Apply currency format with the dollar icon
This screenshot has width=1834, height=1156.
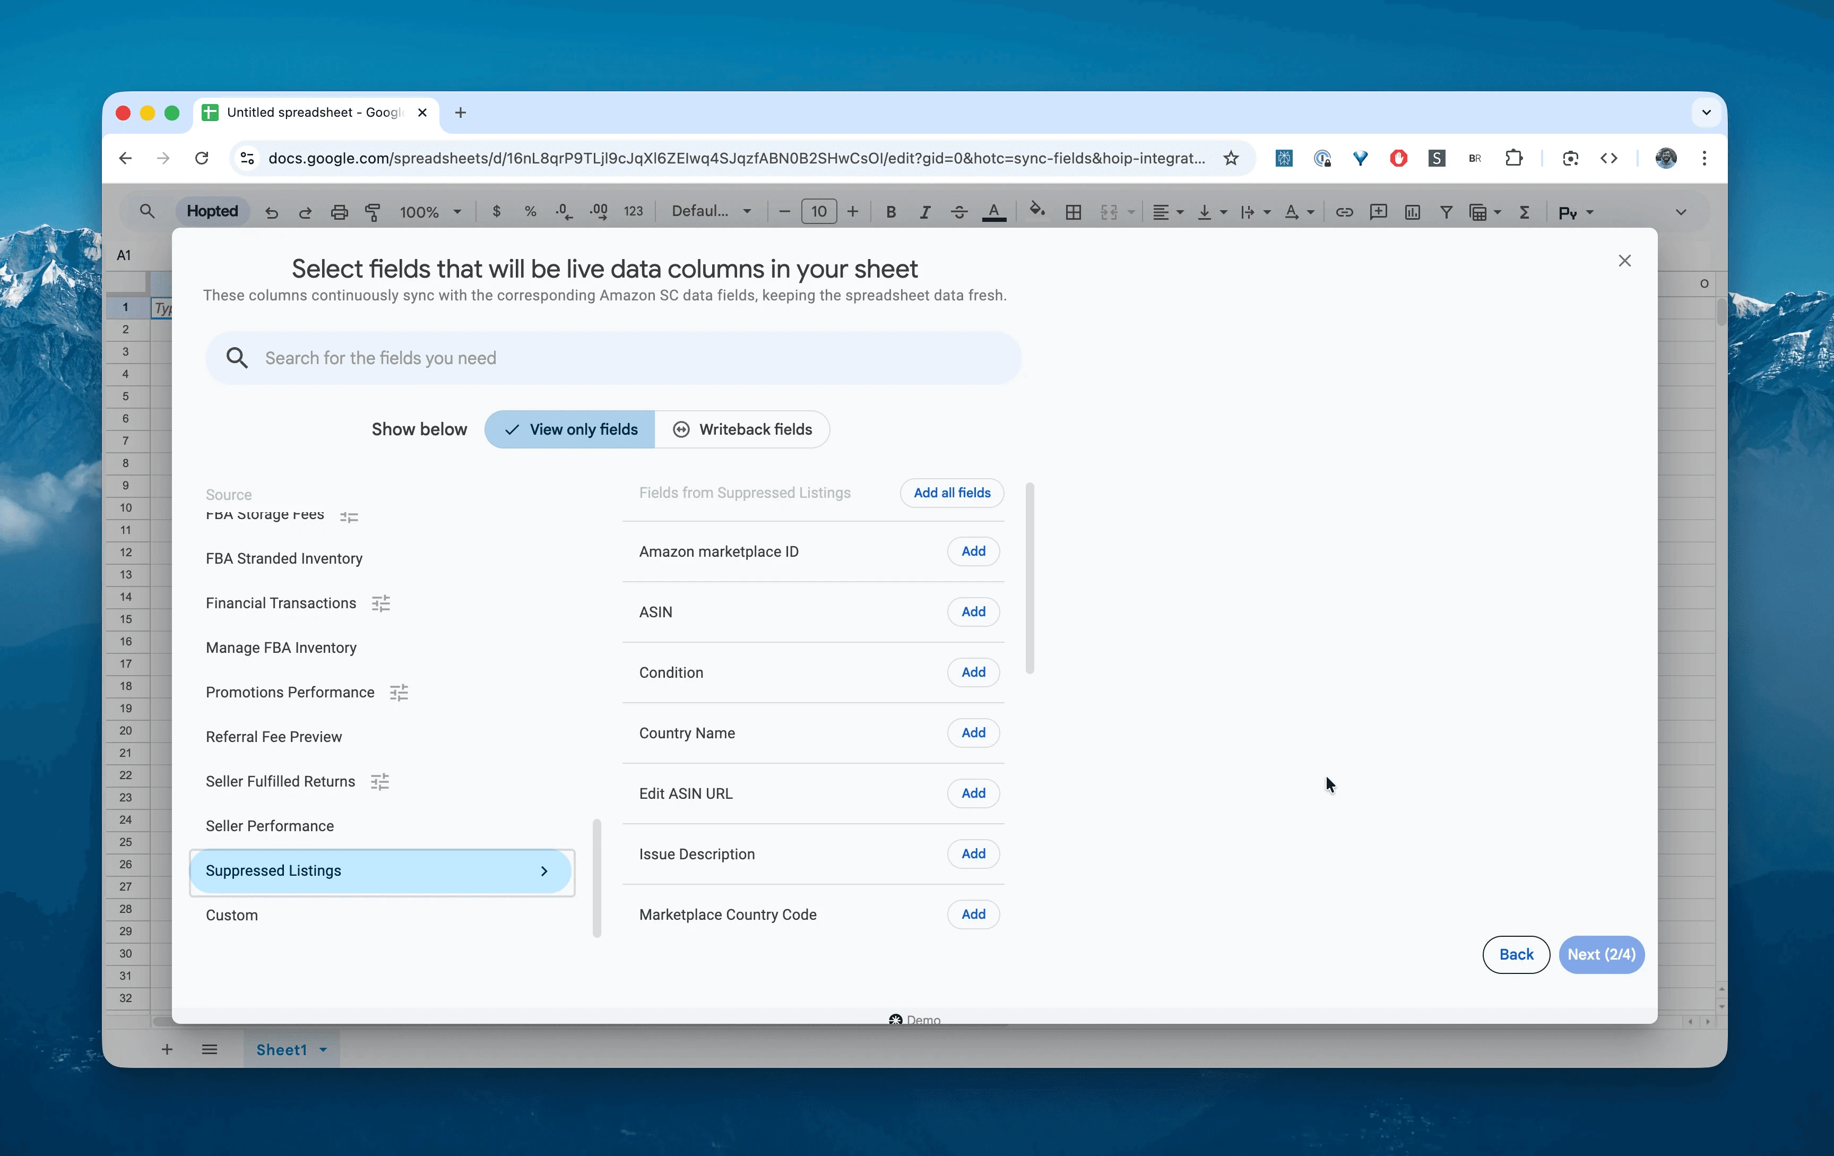coord(497,212)
